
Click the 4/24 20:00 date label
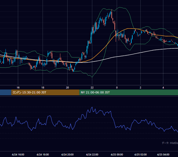[x=68, y=154]
